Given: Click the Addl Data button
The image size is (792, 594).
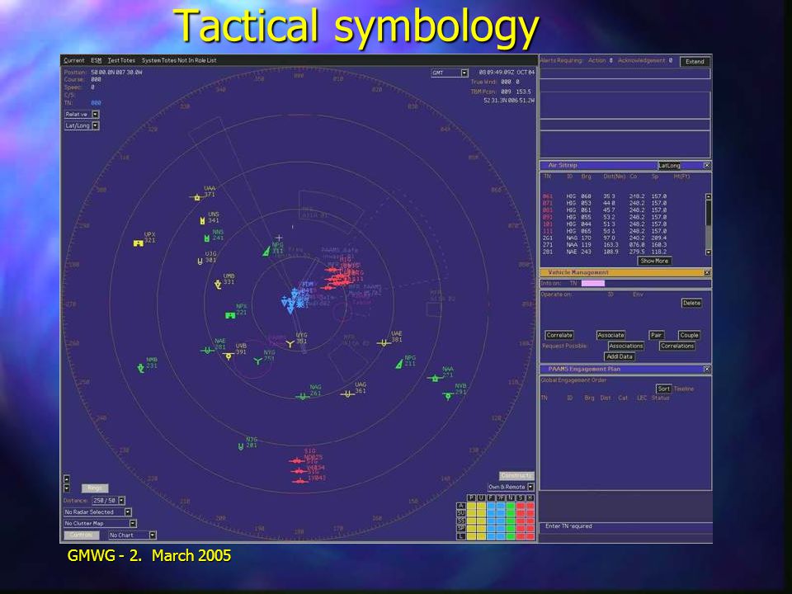Looking at the screenshot, I should click(x=620, y=356).
